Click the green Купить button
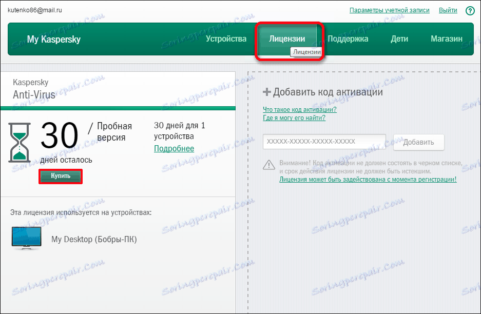This screenshot has height=314, width=481. 61,176
